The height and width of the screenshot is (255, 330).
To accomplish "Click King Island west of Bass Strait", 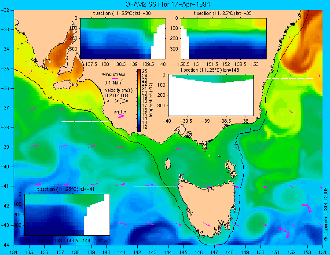I will point(168,164).
